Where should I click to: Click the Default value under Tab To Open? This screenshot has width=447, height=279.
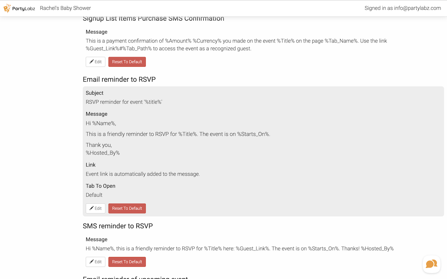94,195
